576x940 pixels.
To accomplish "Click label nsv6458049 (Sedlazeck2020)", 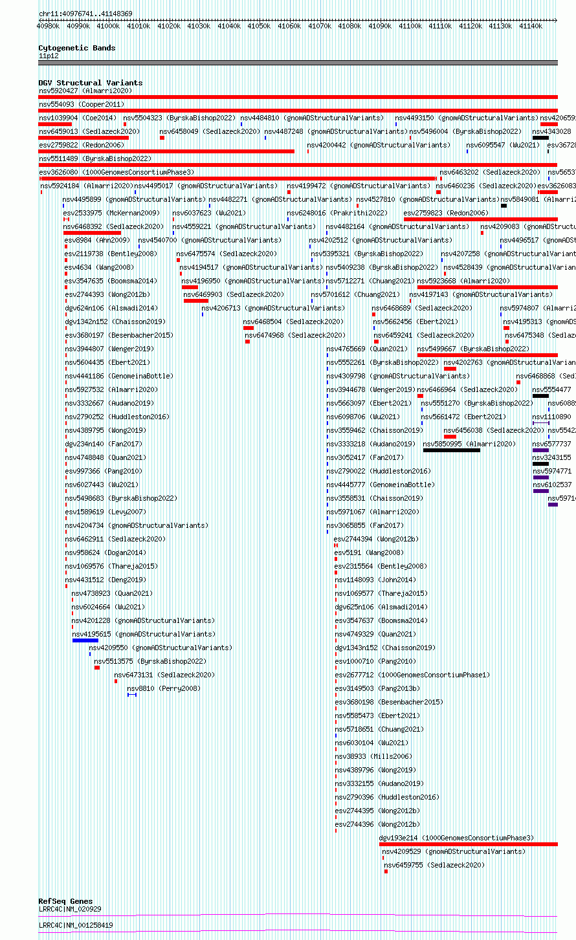I will point(210,131).
